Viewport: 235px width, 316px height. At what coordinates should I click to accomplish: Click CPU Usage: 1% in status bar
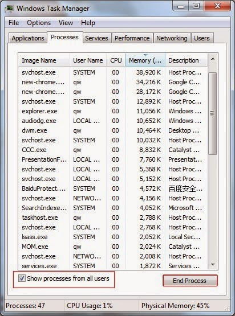tap(90, 305)
